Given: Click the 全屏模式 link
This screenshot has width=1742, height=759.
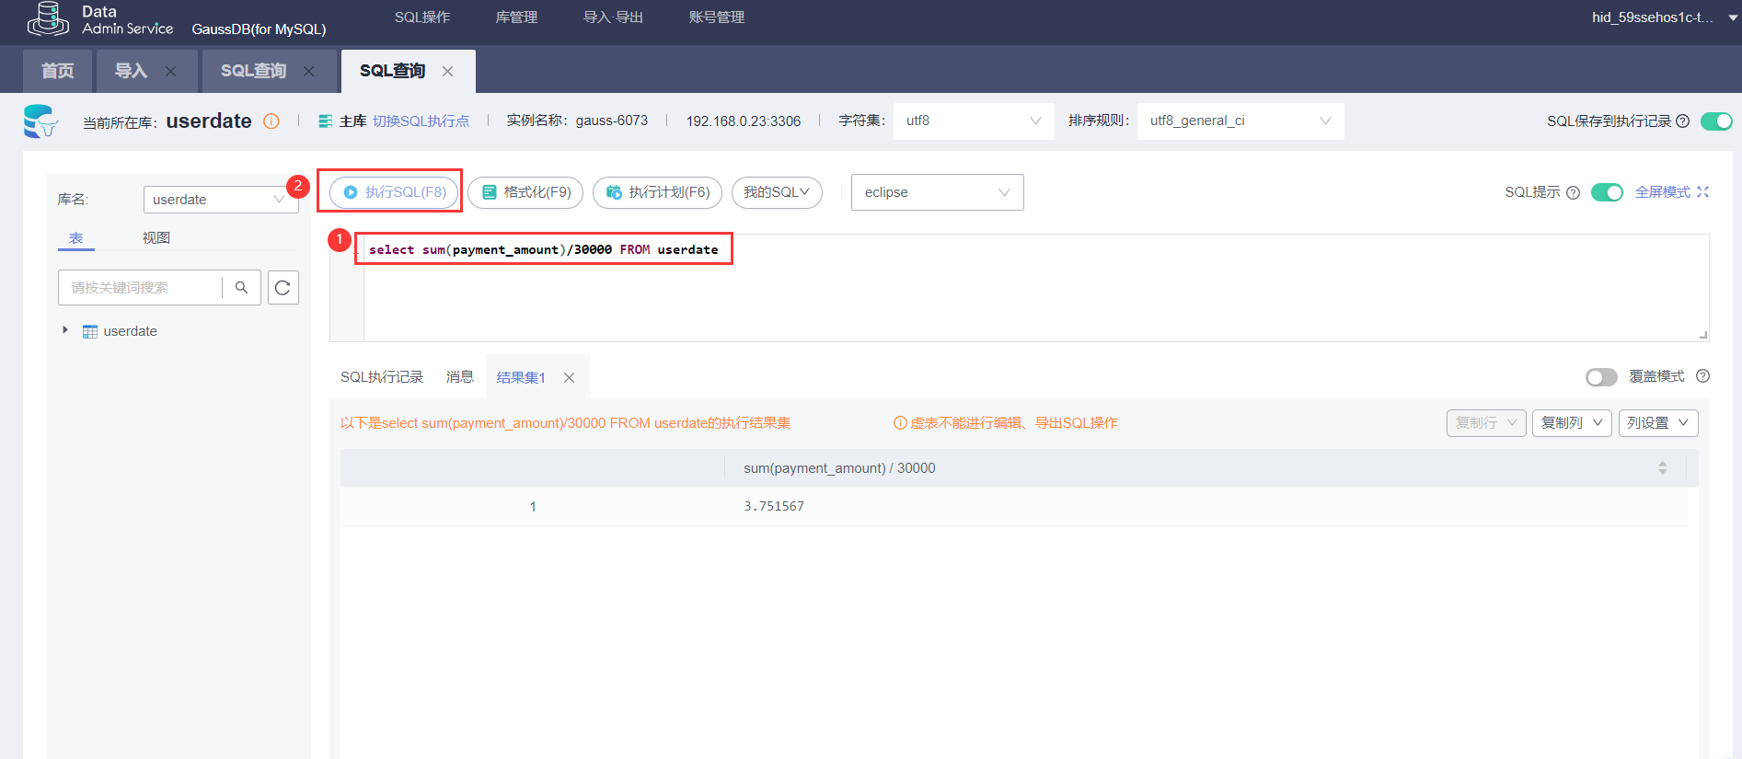Looking at the screenshot, I should tap(1663, 192).
